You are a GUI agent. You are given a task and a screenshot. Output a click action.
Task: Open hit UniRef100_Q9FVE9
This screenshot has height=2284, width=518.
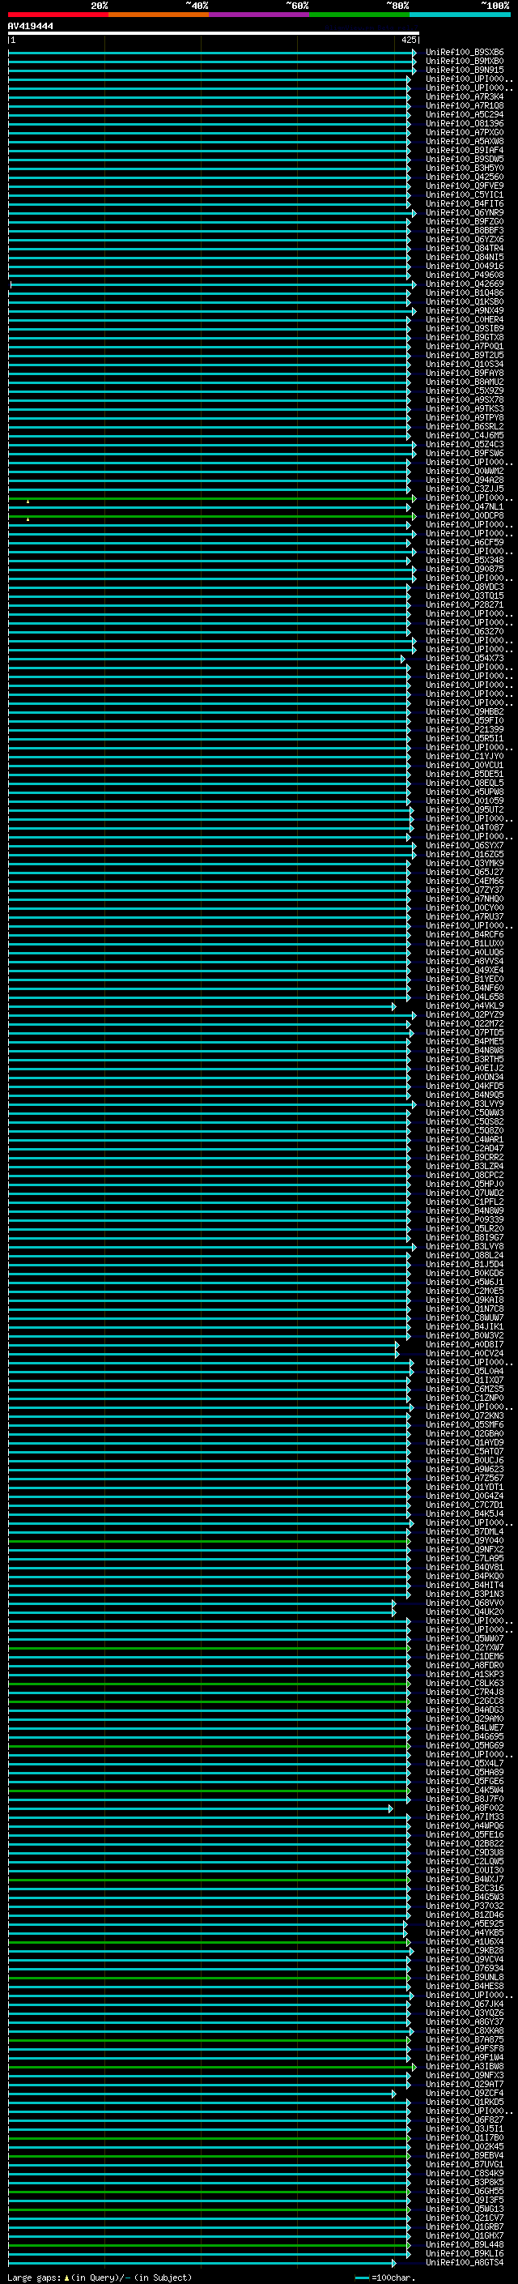pos(465,186)
